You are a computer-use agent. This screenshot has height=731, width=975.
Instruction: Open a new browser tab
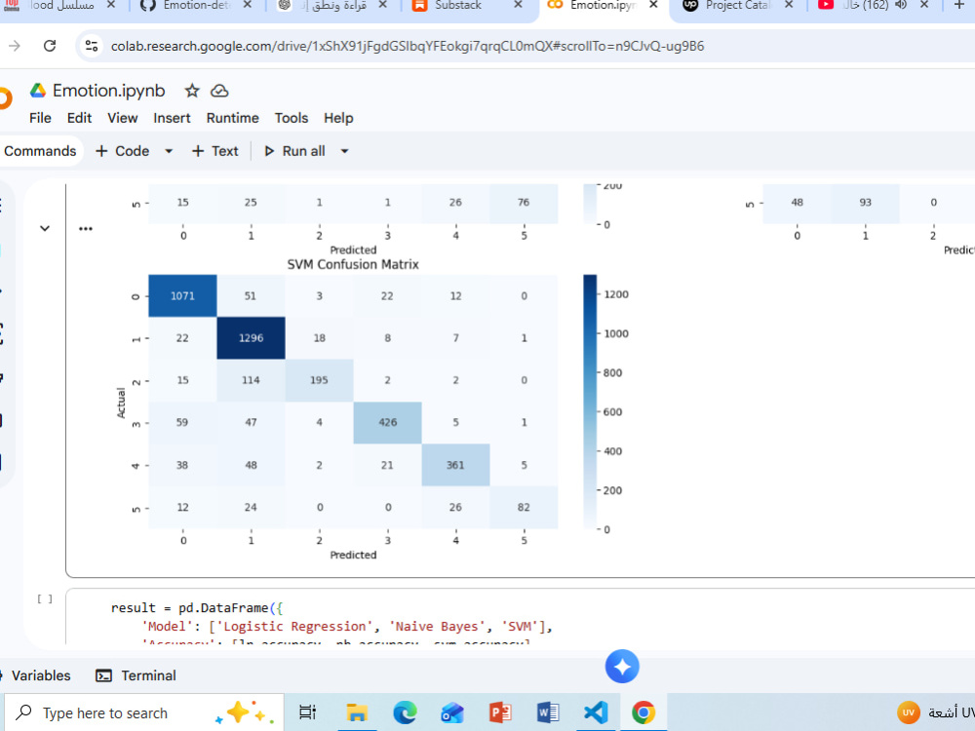pyautogui.click(x=958, y=5)
